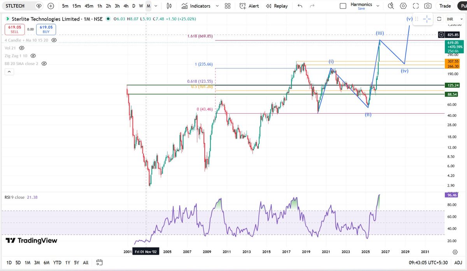
Task: Click the add symbol plus icon
Action: coord(51,6)
